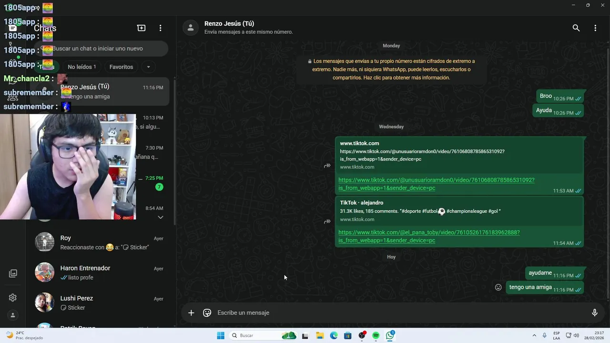Open the Lushi Perez chat
Screen dimensions: 610x343
(100, 303)
